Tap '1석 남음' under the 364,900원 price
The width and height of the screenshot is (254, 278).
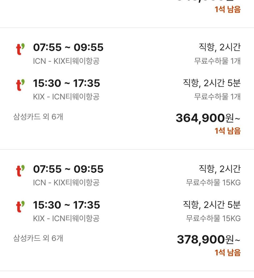pyautogui.click(x=228, y=131)
